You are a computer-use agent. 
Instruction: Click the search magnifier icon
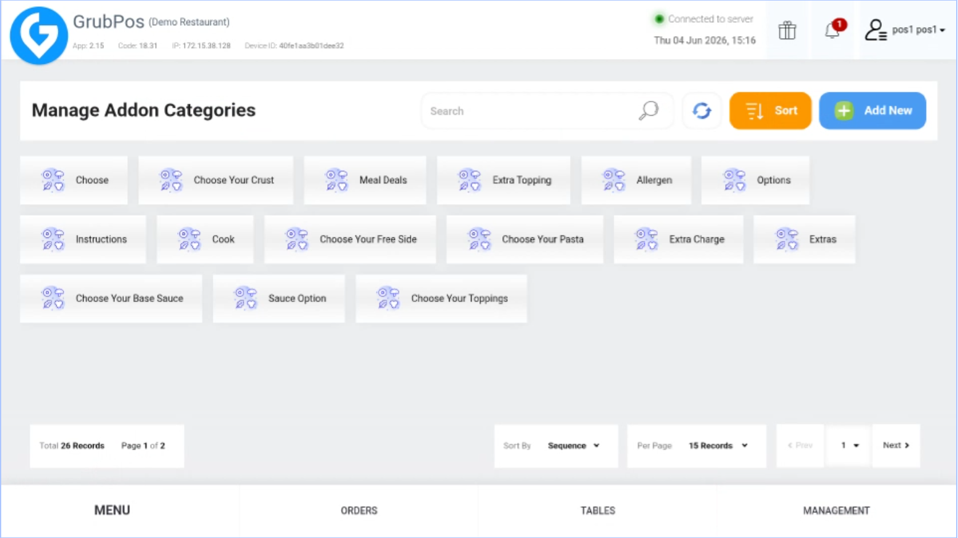pos(649,111)
